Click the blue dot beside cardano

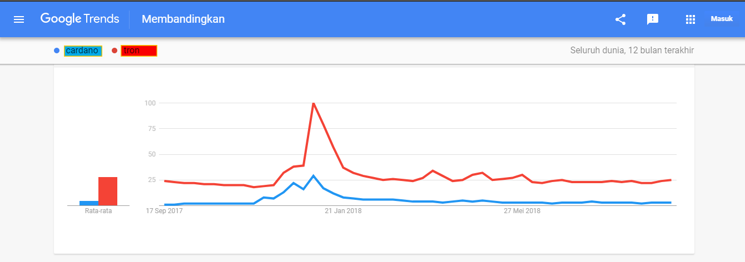57,51
